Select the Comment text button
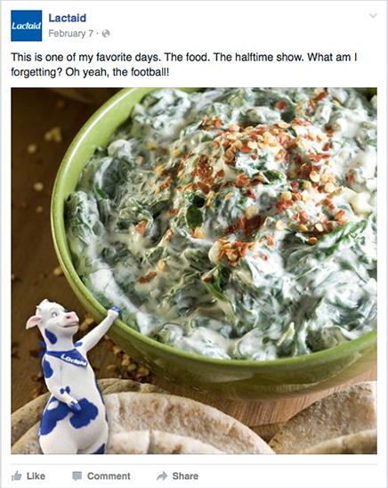388x488 pixels. pos(109,476)
